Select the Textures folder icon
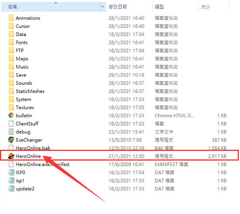The image size is (240, 214). click(x=11, y=107)
